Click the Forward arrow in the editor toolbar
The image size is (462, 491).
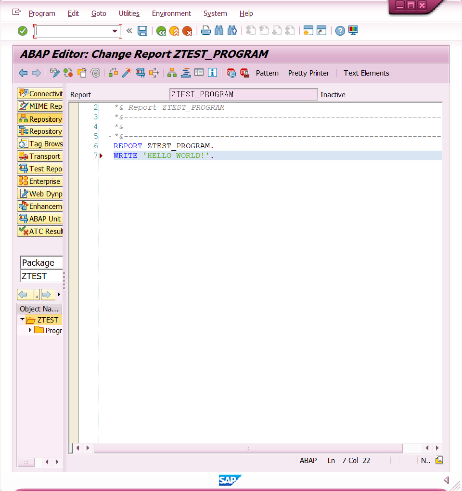pos(37,73)
